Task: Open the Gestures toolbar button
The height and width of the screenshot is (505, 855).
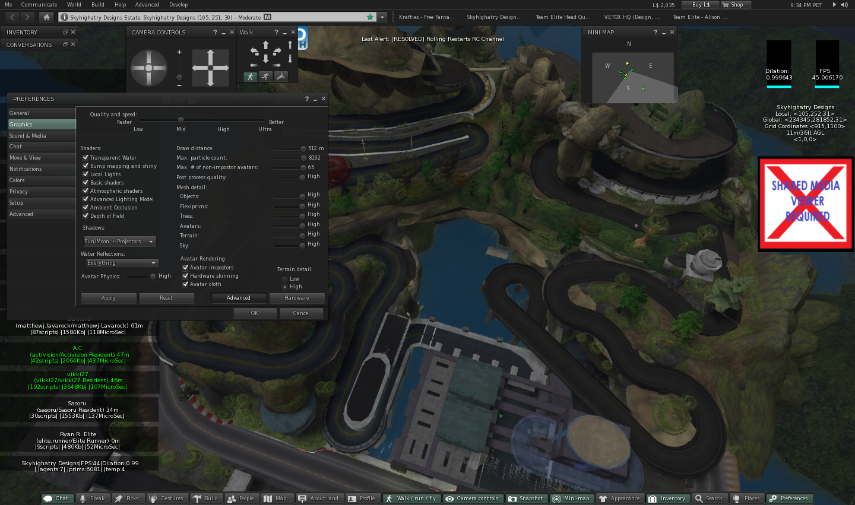Action: pos(166,498)
